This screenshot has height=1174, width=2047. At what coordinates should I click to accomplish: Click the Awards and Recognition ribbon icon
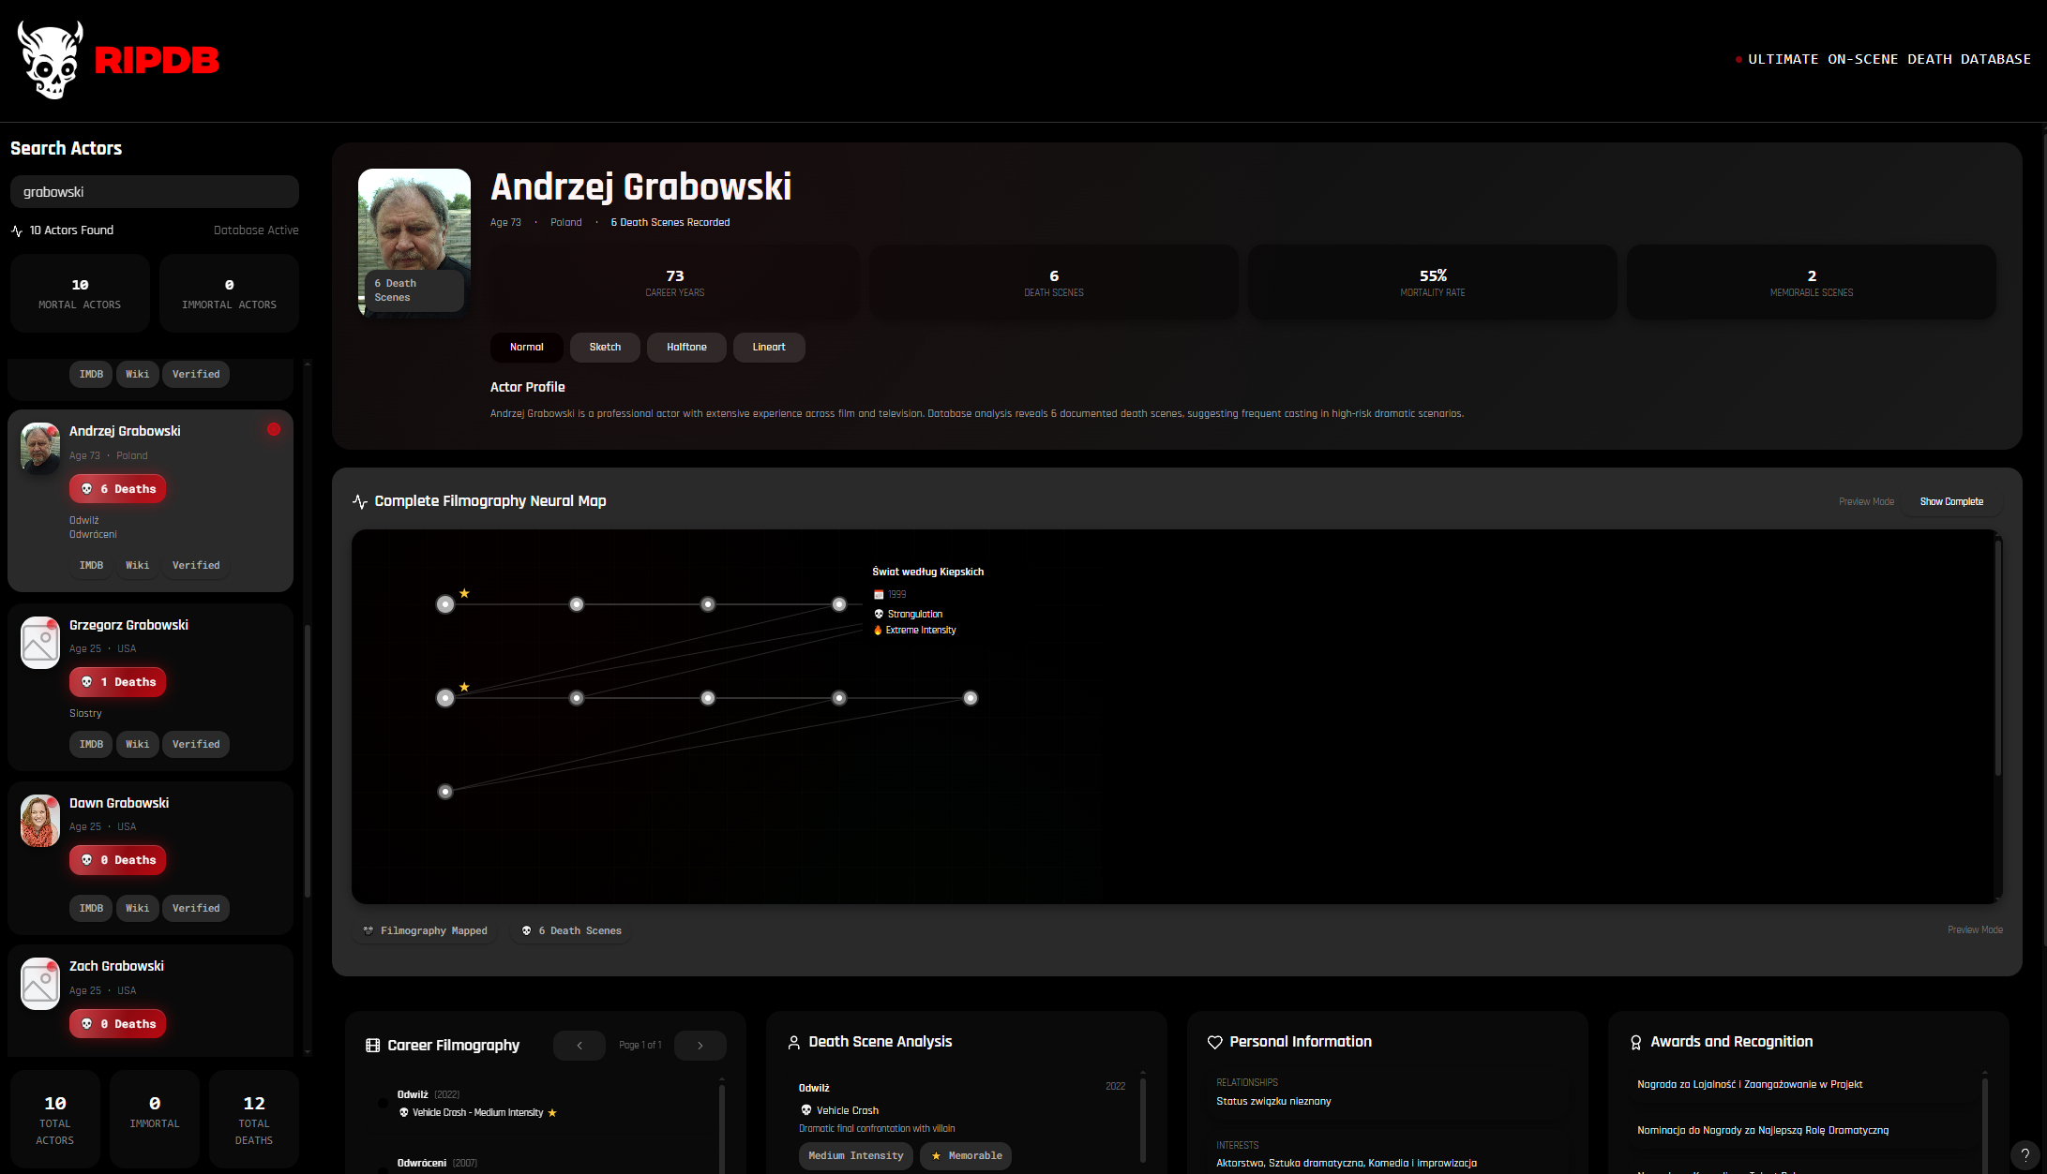[x=1635, y=1042]
